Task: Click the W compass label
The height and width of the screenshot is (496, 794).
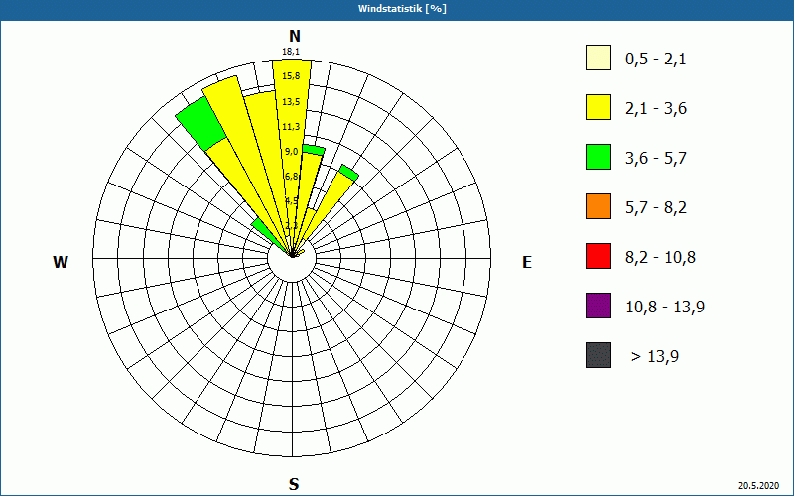Action: [61, 262]
